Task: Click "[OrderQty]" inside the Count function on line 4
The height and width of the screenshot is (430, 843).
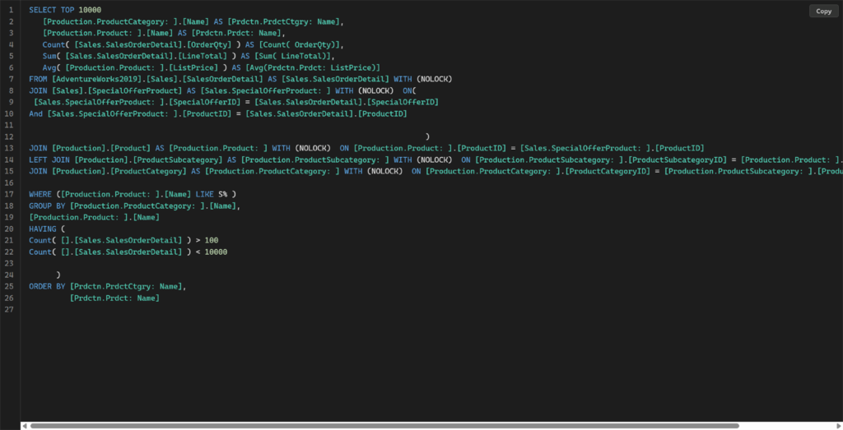Action: 209,44
